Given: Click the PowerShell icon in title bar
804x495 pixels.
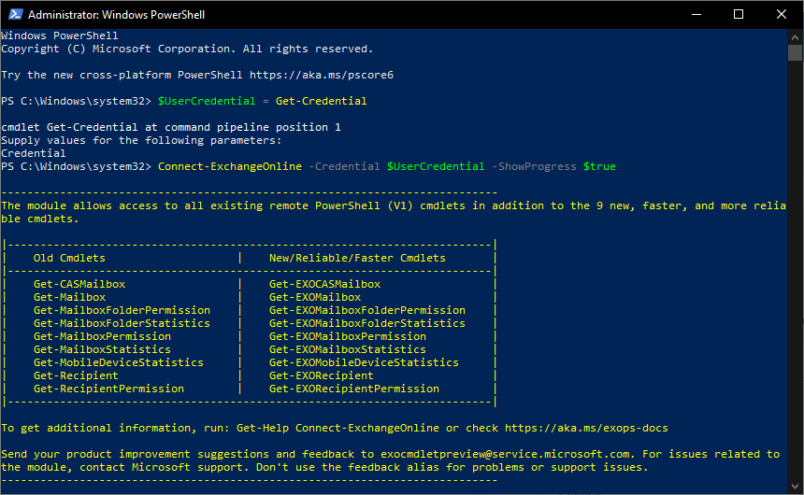Looking at the screenshot, I should pyautogui.click(x=15, y=14).
